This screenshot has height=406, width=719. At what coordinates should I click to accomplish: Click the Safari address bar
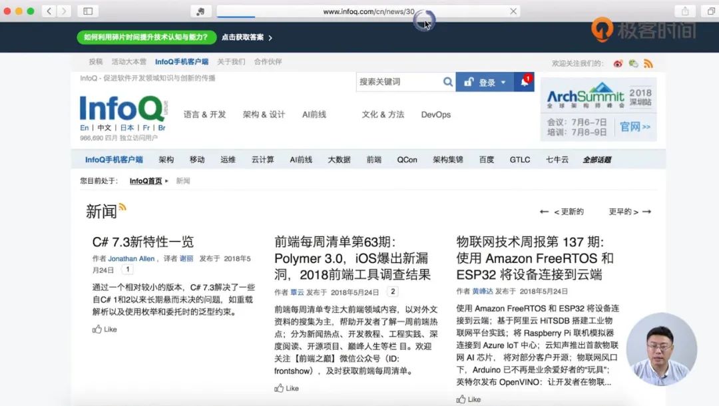pyautogui.click(x=368, y=11)
